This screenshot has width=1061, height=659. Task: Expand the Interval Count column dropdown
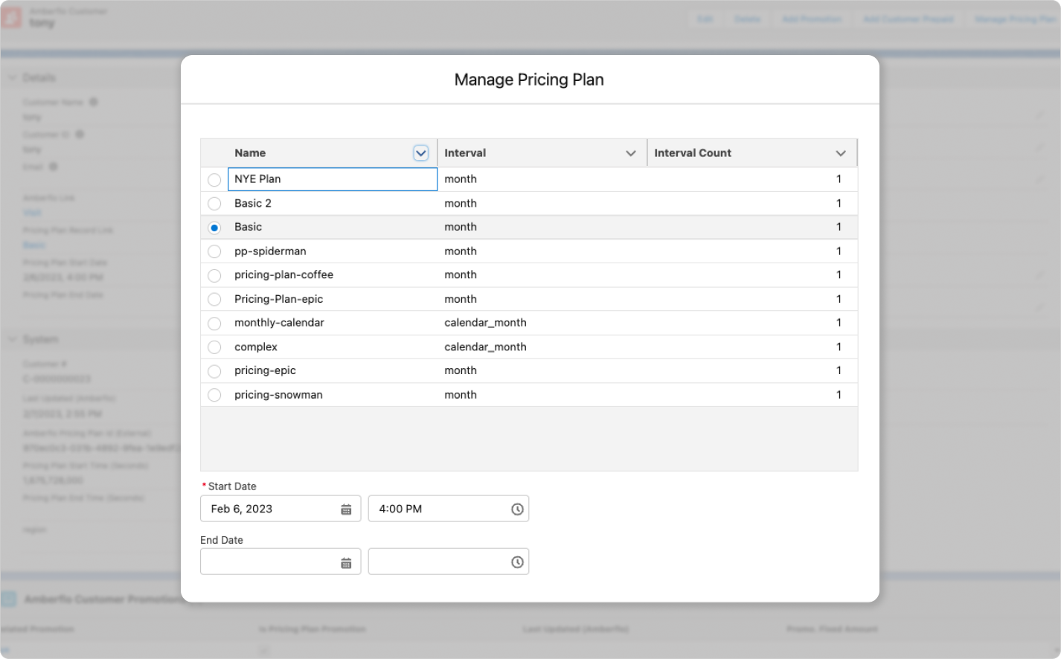(841, 153)
